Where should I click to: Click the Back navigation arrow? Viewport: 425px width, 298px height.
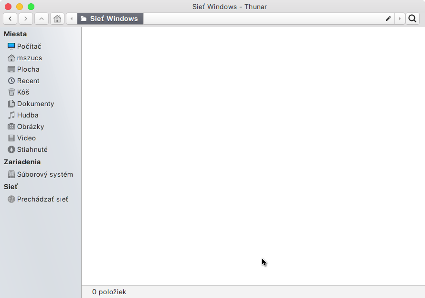click(x=10, y=19)
